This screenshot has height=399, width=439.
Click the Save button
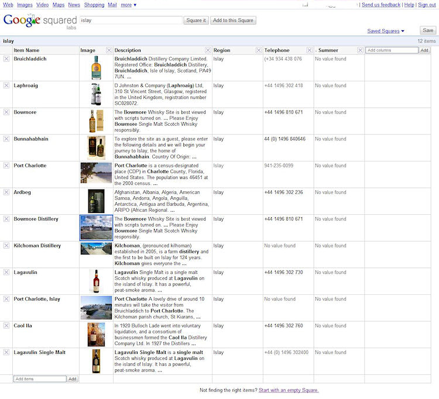(x=427, y=30)
